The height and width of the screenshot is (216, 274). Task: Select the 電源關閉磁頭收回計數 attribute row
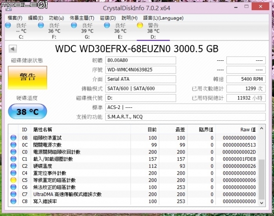tap(133, 152)
